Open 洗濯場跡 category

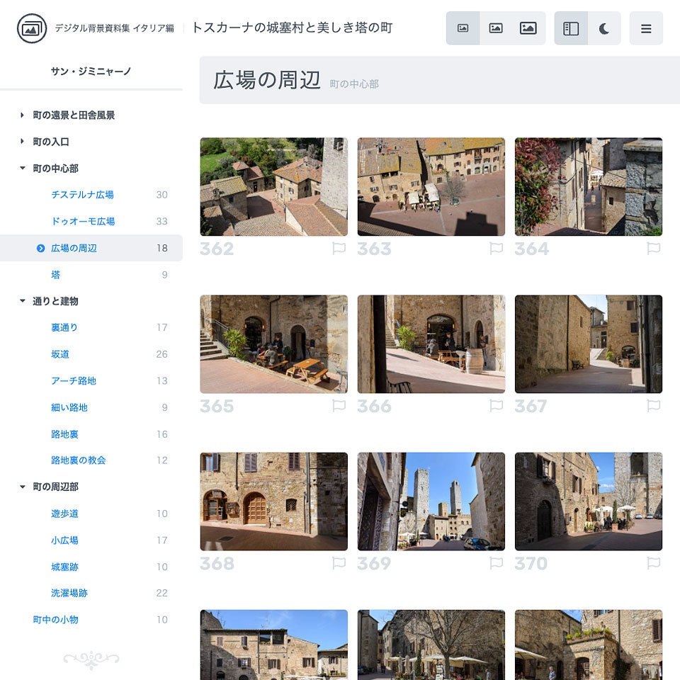tap(69, 593)
